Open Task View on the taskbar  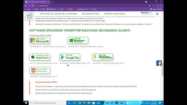74,103
